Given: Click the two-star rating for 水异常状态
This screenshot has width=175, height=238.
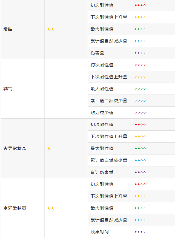Looking at the screenshot, I should [51, 208].
